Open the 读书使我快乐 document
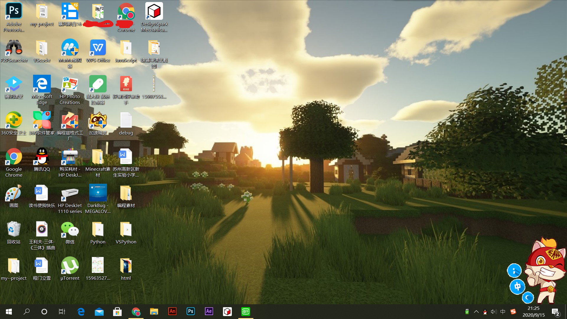 tap(42, 196)
